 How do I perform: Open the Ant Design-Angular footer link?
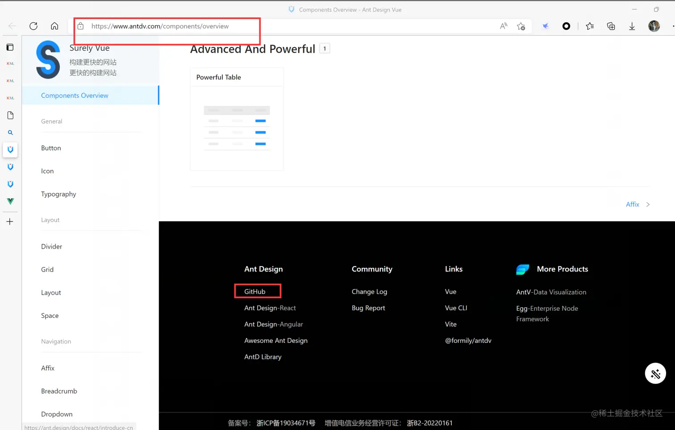coord(274,324)
